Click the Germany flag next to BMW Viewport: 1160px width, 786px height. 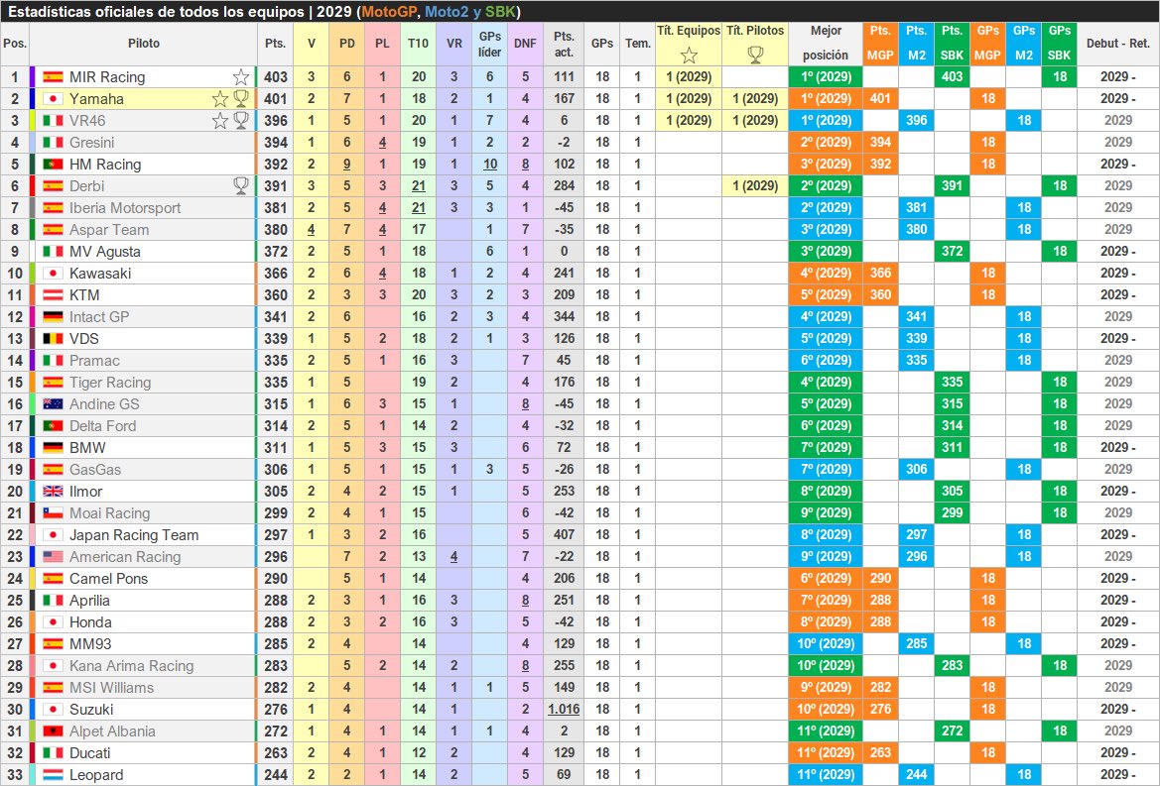click(53, 448)
